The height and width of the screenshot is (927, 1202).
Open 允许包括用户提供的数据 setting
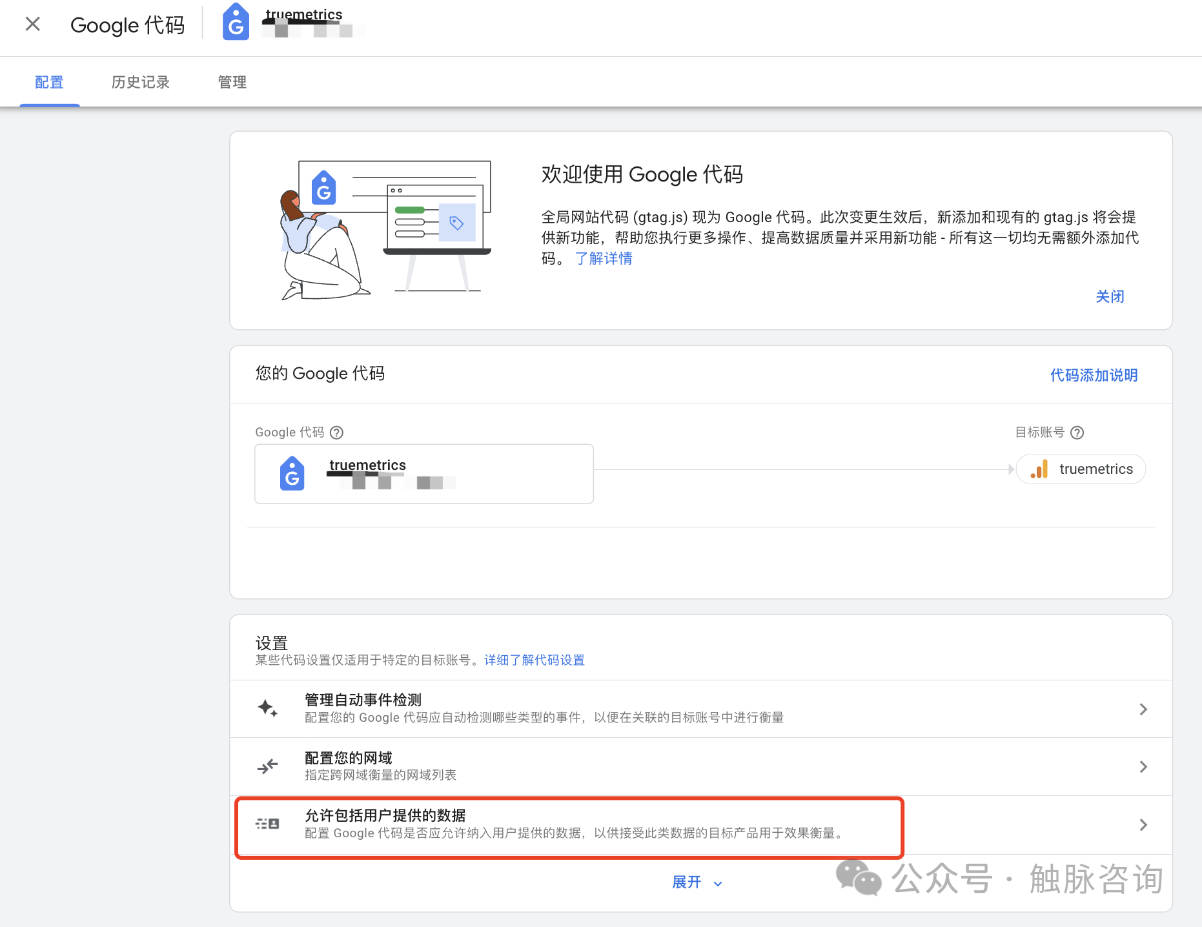coord(700,824)
